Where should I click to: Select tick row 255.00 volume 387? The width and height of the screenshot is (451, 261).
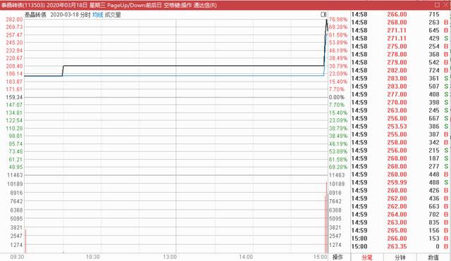(x=400, y=134)
